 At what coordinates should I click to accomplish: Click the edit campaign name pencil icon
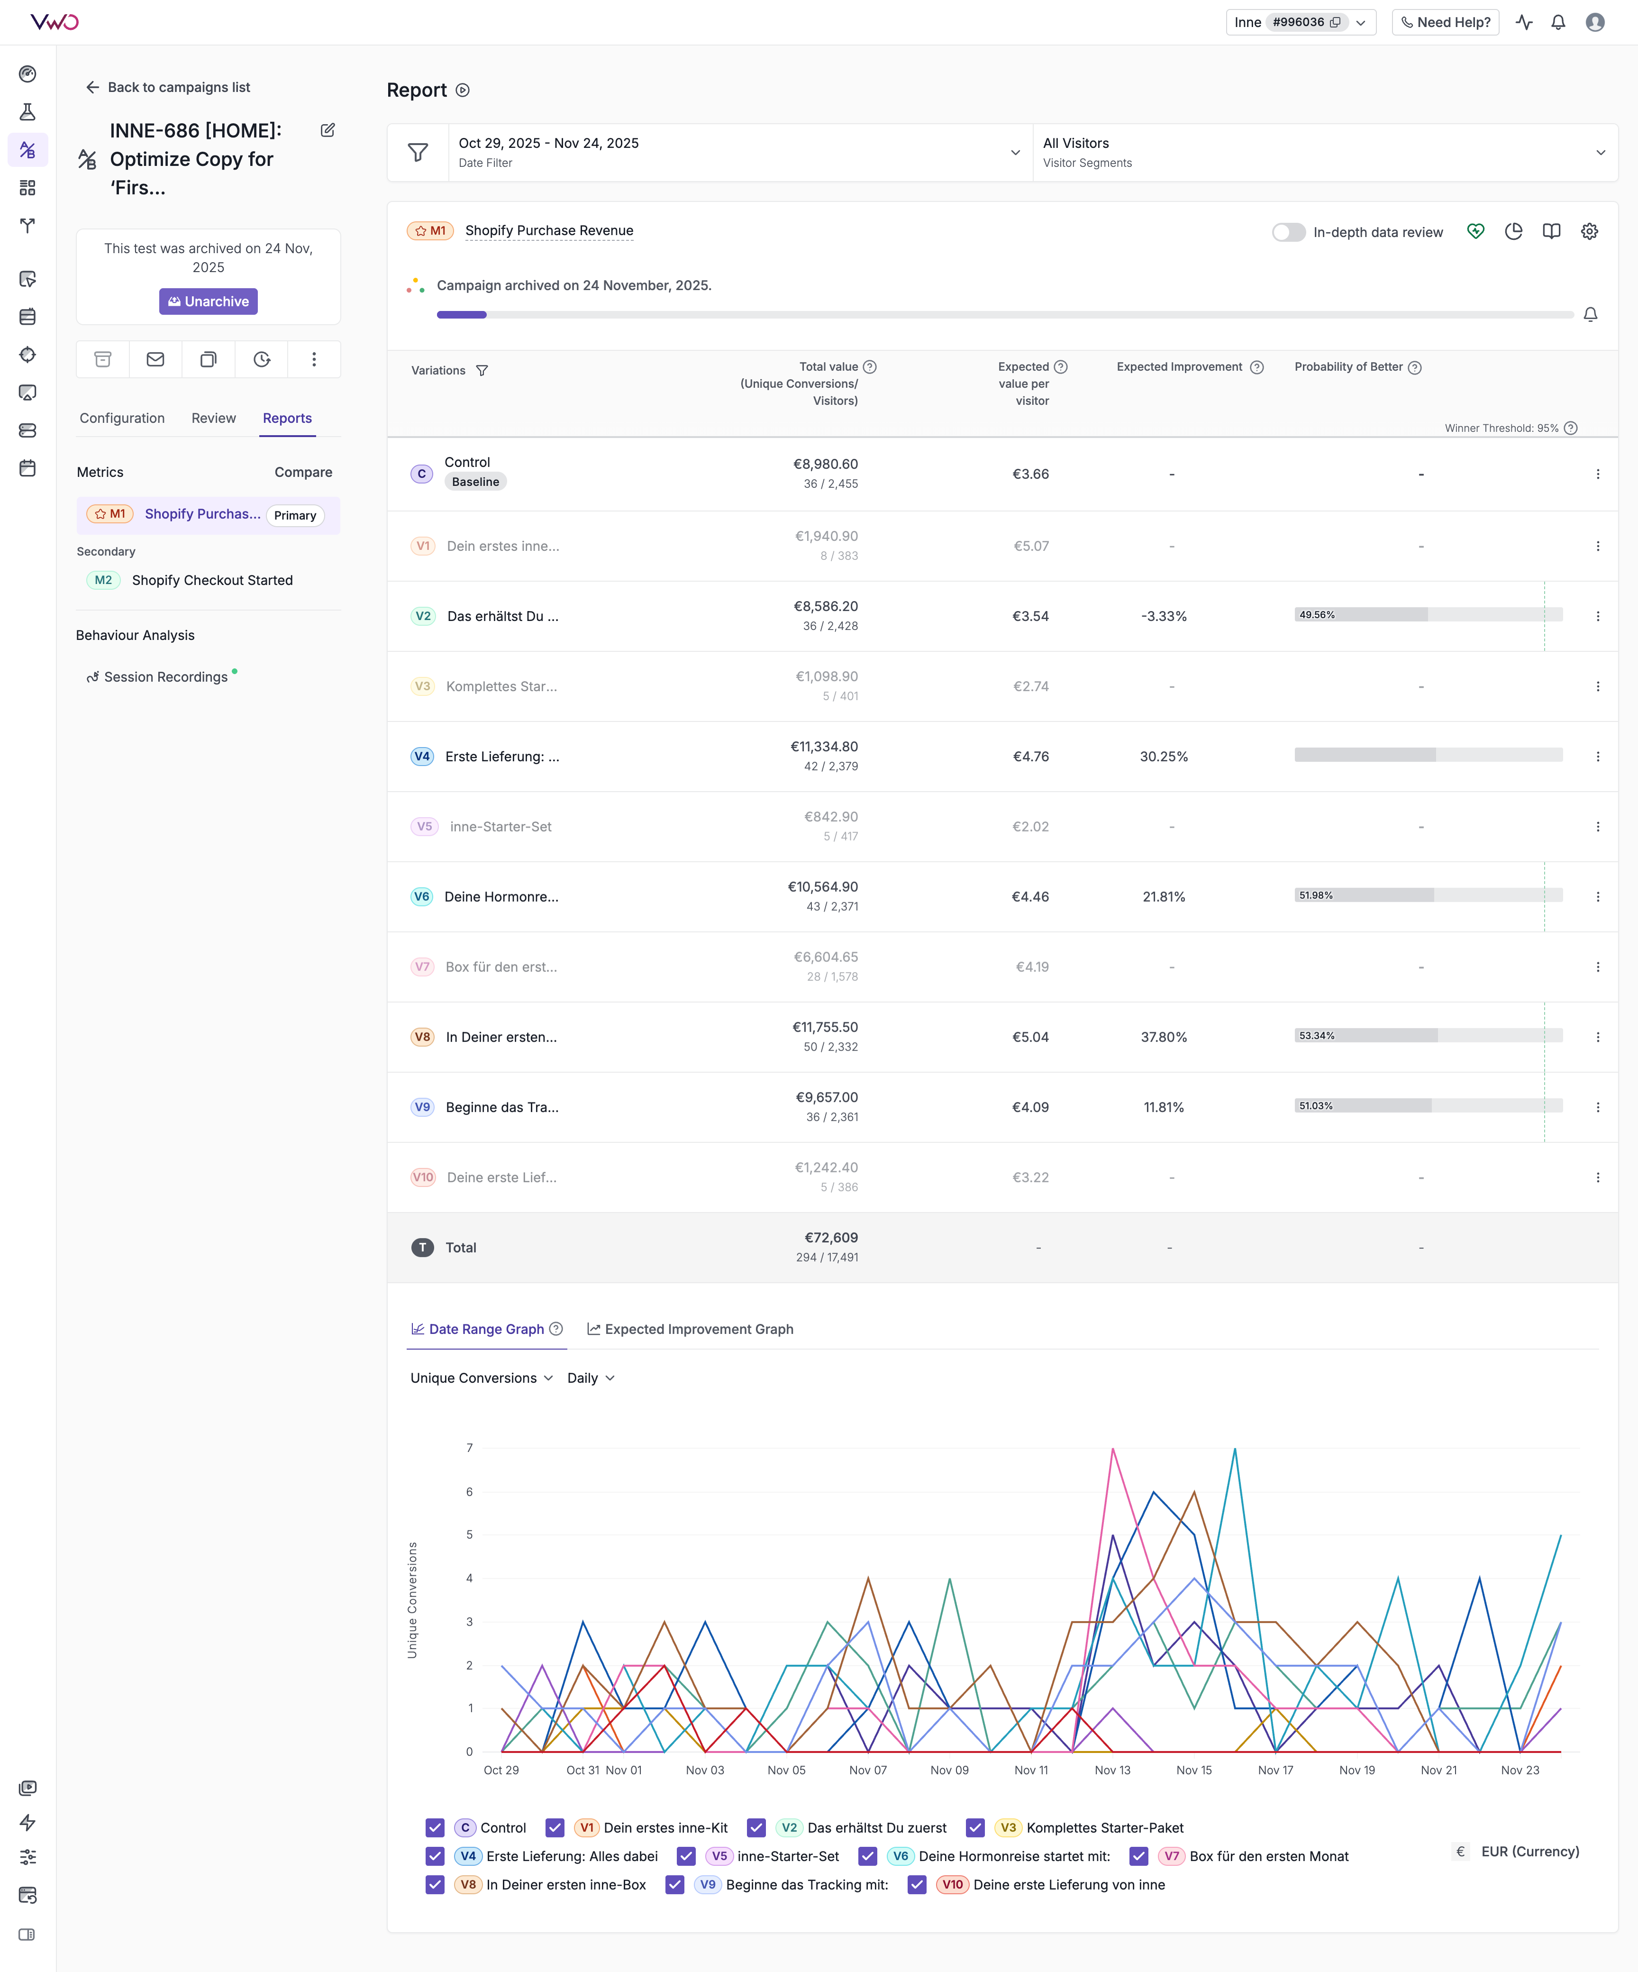pos(328,130)
